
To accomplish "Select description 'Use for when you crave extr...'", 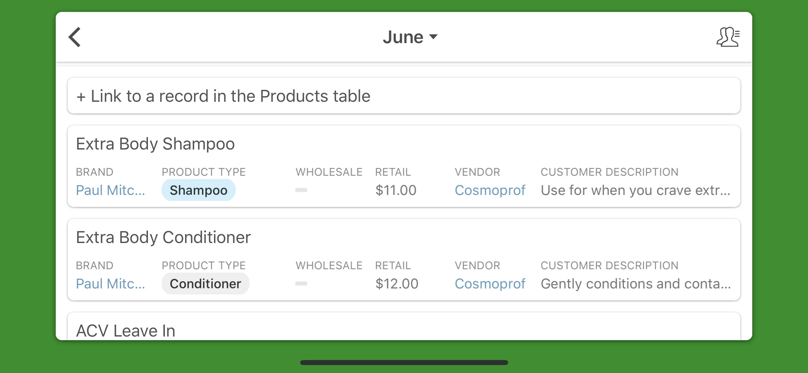I will tap(636, 190).
